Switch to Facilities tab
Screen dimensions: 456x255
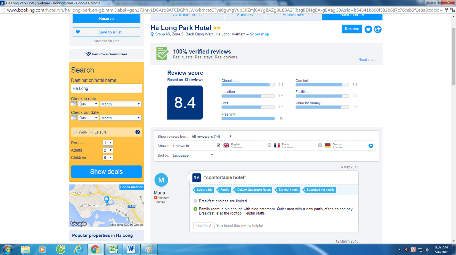(x=245, y=16)
